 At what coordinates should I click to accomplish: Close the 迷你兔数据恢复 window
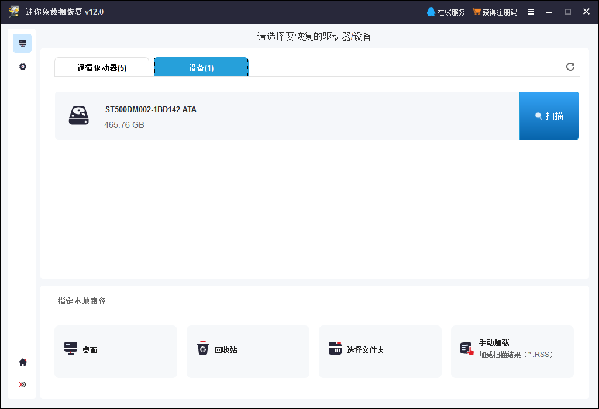click(x=586, y=12)
